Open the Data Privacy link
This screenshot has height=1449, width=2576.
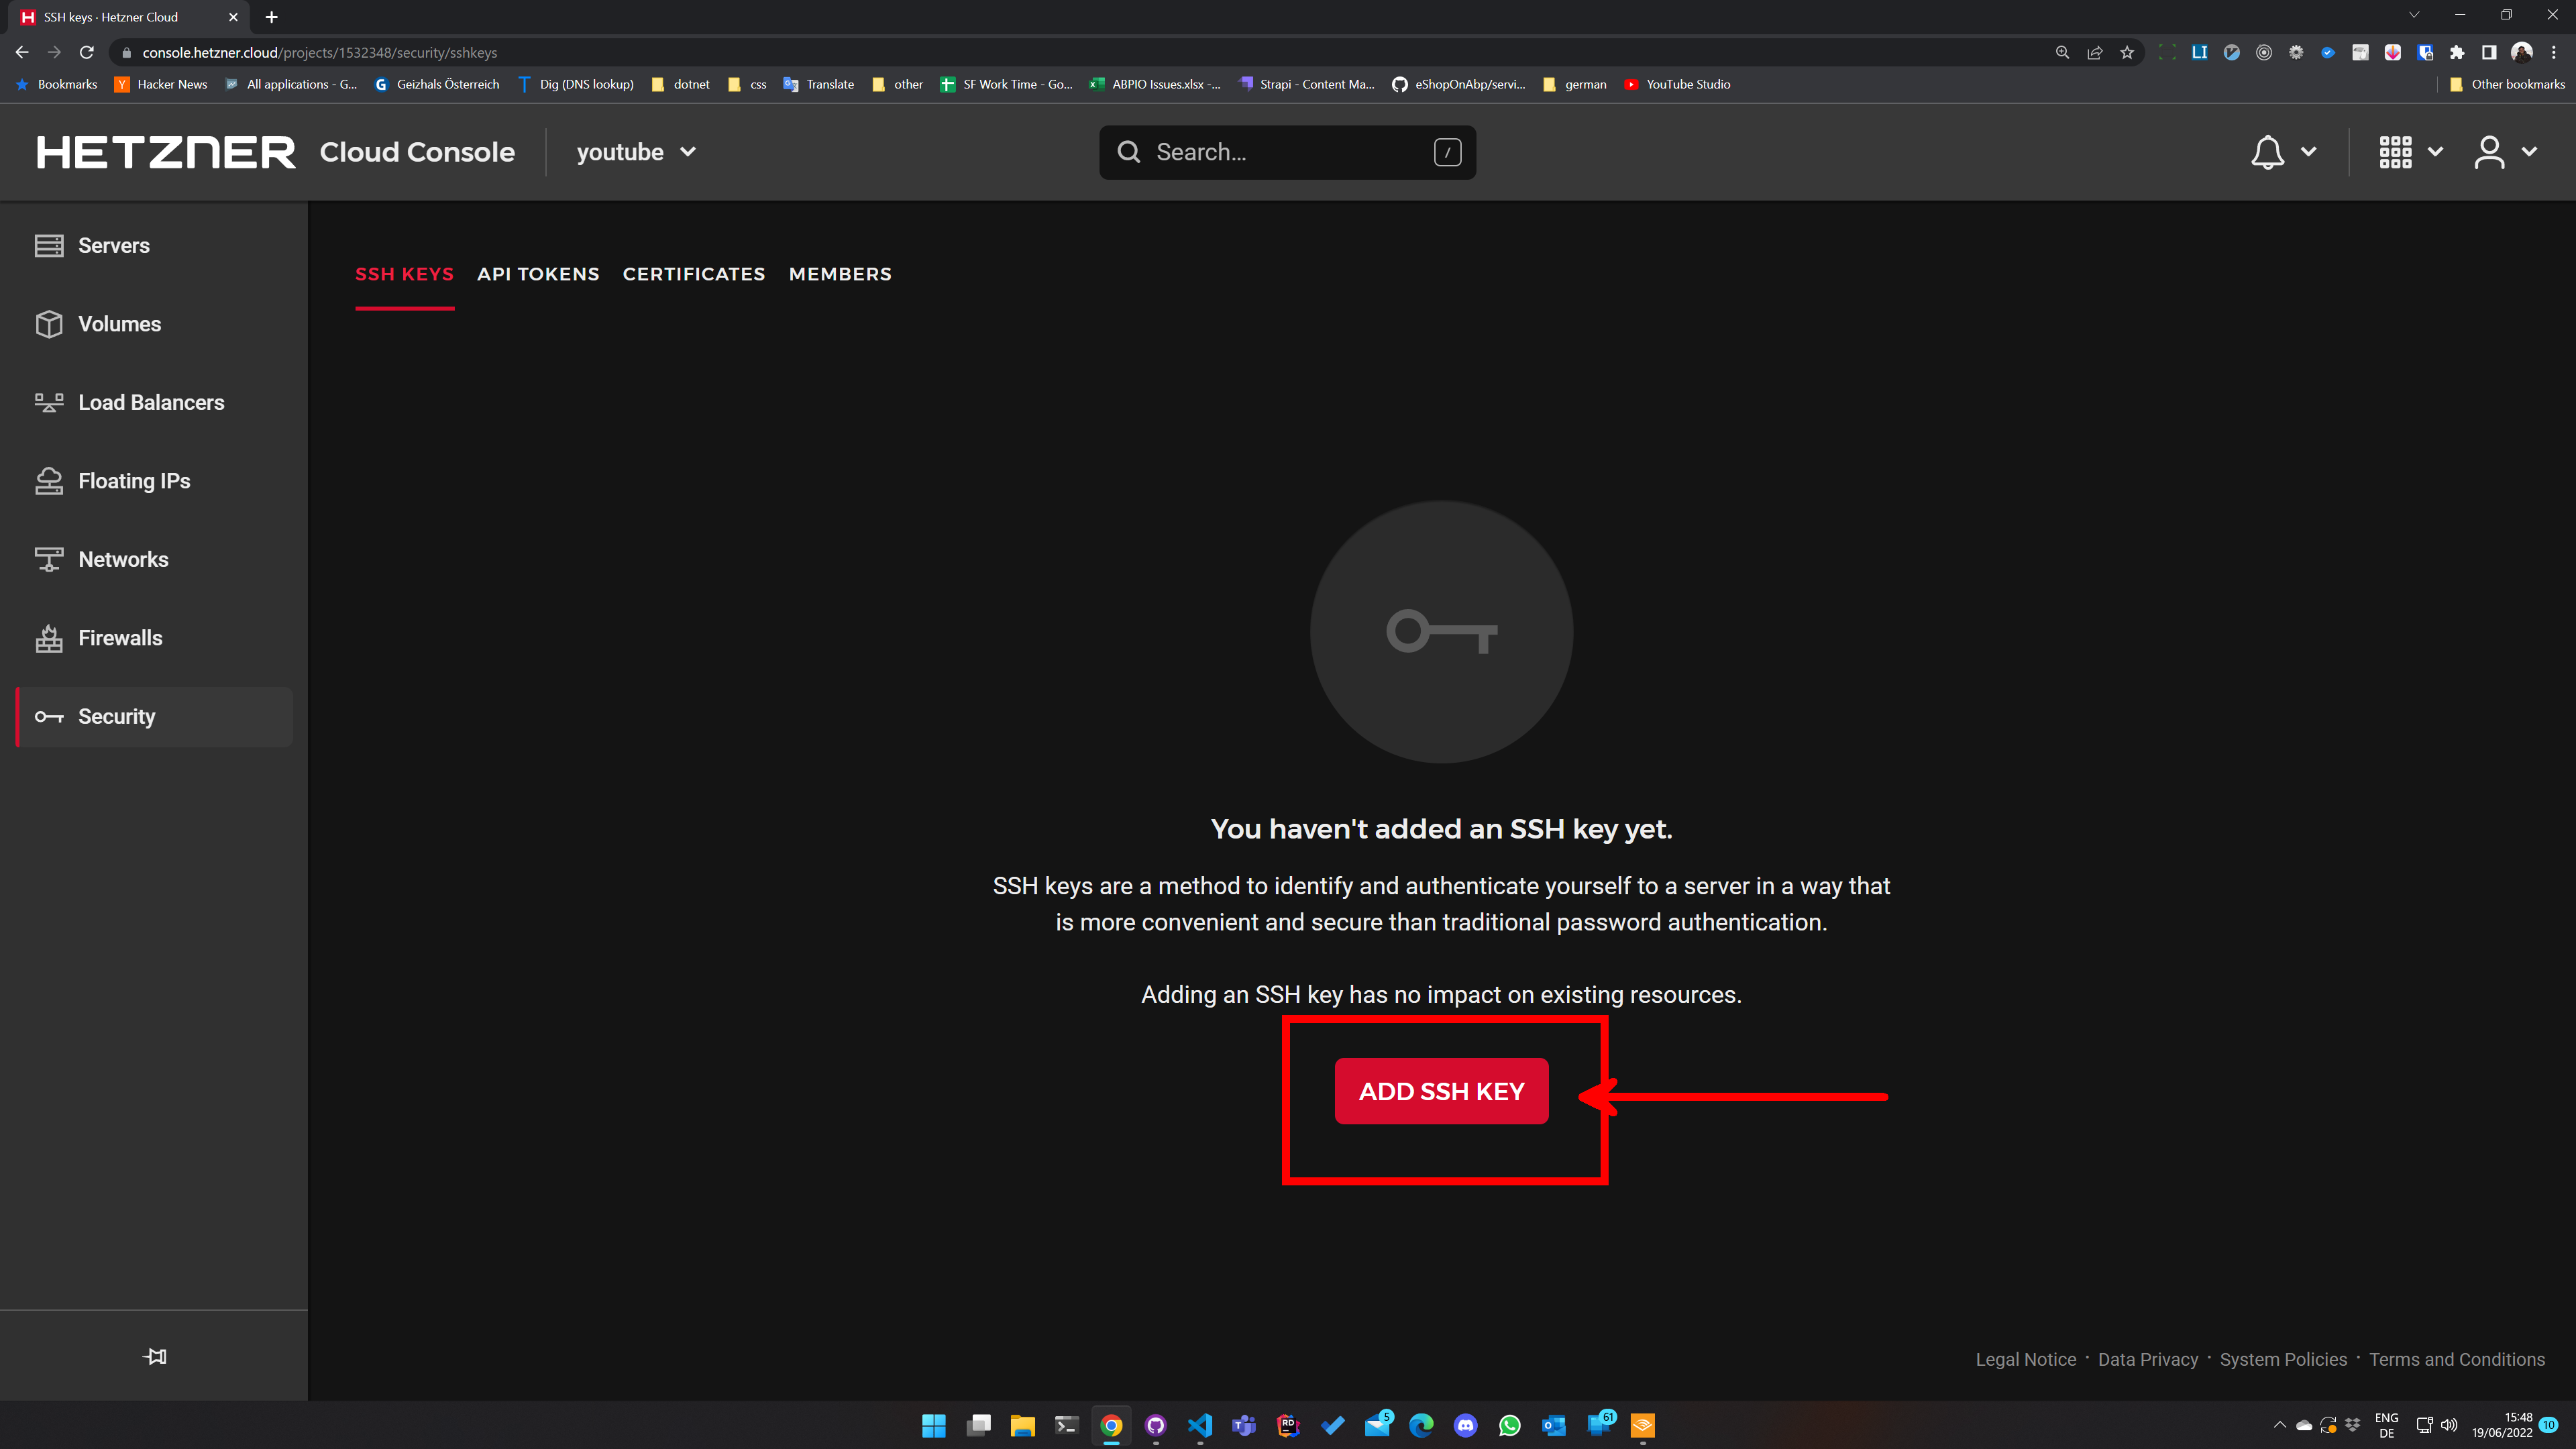point(2148,1359)
